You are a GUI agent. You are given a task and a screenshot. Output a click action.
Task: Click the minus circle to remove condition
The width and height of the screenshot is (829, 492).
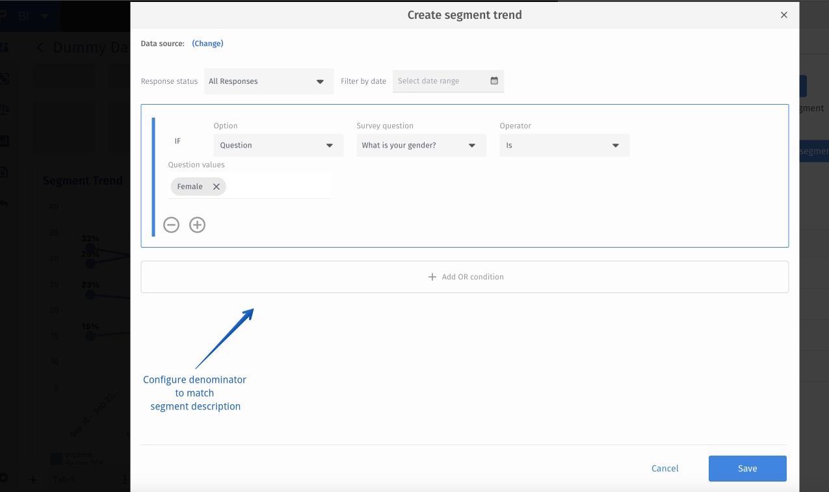(171, 225)
